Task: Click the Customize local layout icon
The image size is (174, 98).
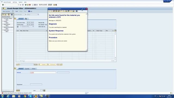Action: coord(56,5)
